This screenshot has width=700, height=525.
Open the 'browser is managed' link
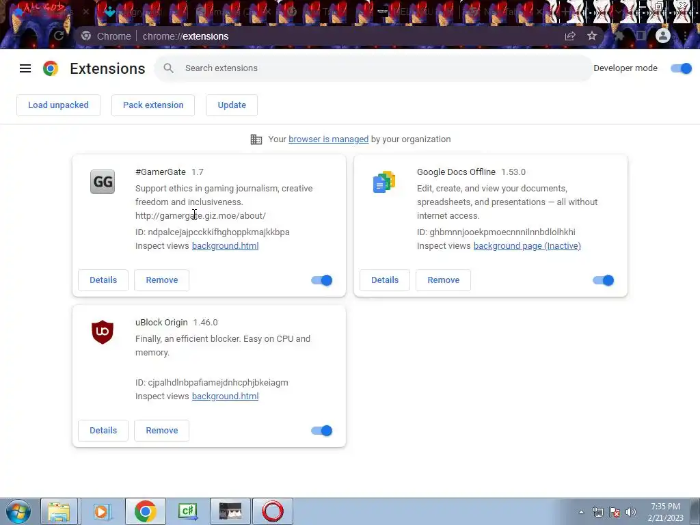(x=329, y=139)
